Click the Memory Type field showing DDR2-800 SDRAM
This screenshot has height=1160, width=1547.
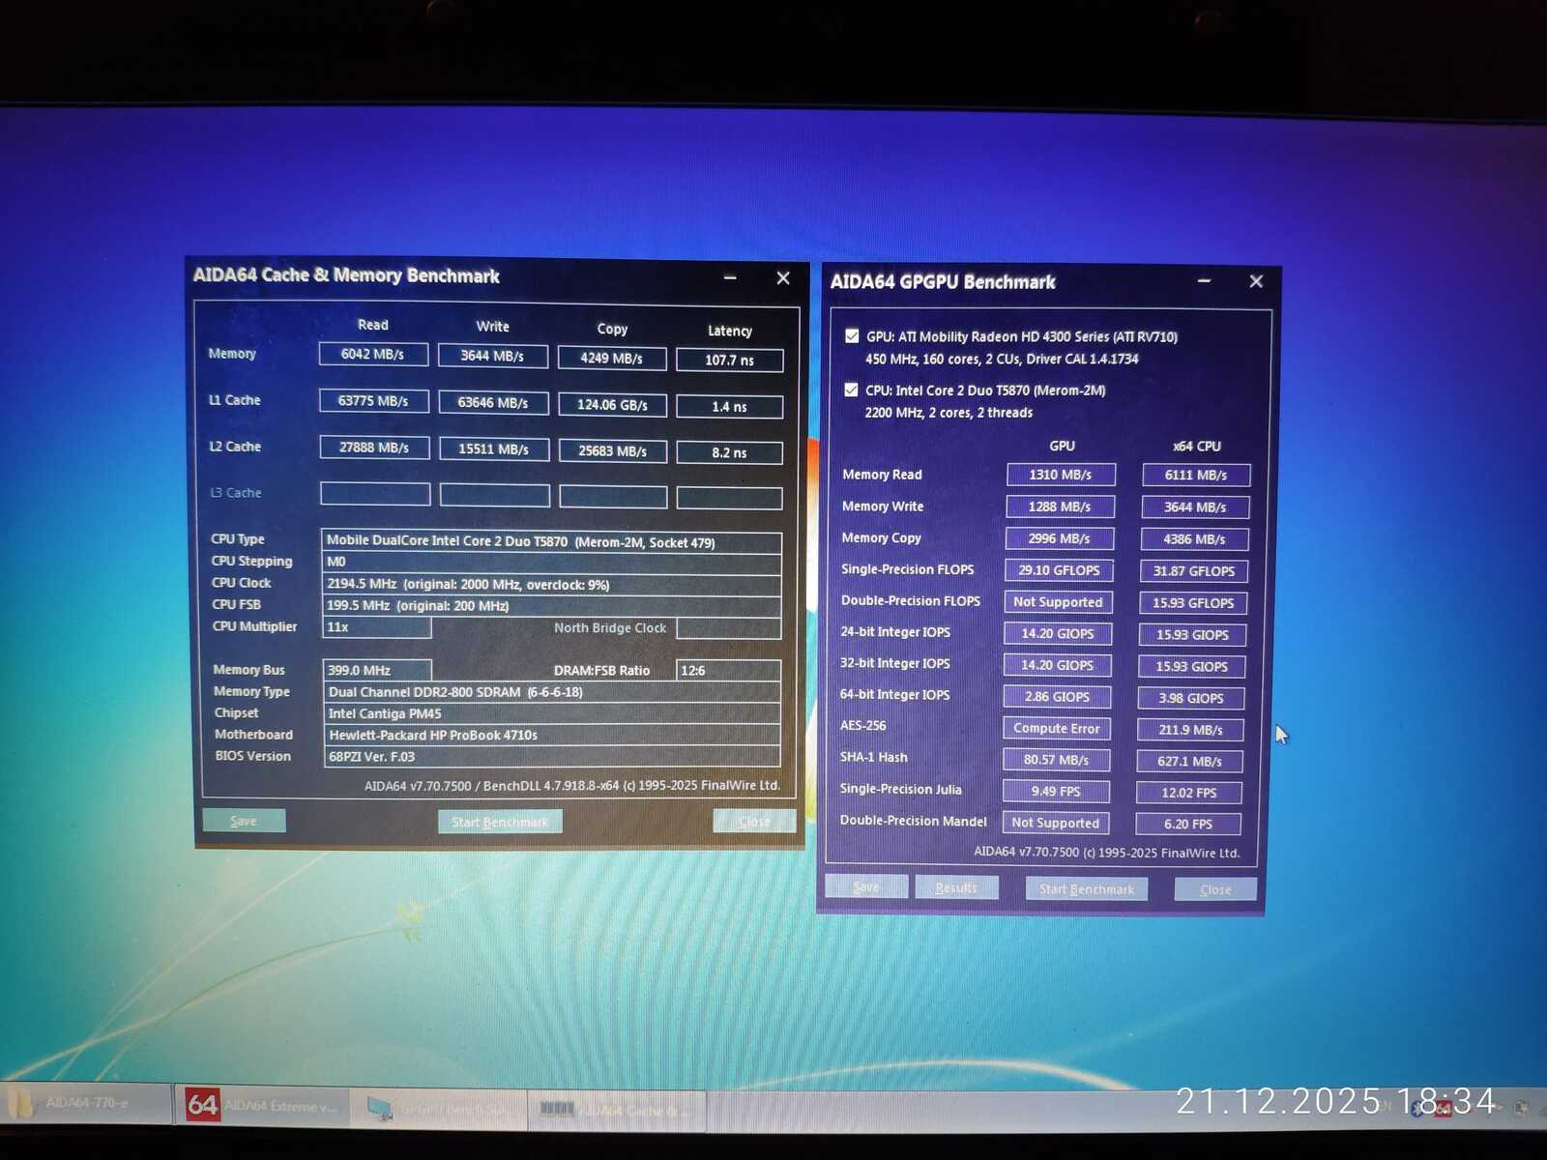tap(552, 692)
